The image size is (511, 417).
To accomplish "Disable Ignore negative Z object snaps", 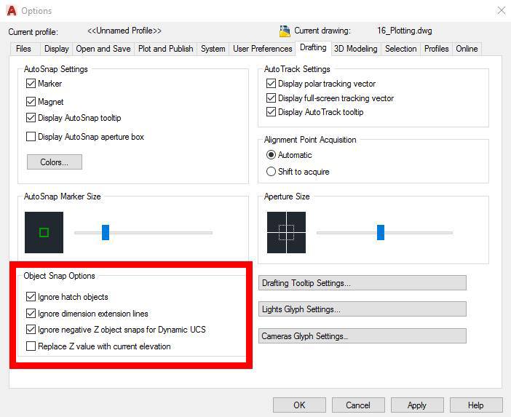I will click(x=31, y=330).
